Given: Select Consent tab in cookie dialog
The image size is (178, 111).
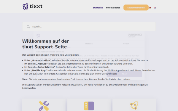Looking at the screenshot, I should tap(52, 44).
